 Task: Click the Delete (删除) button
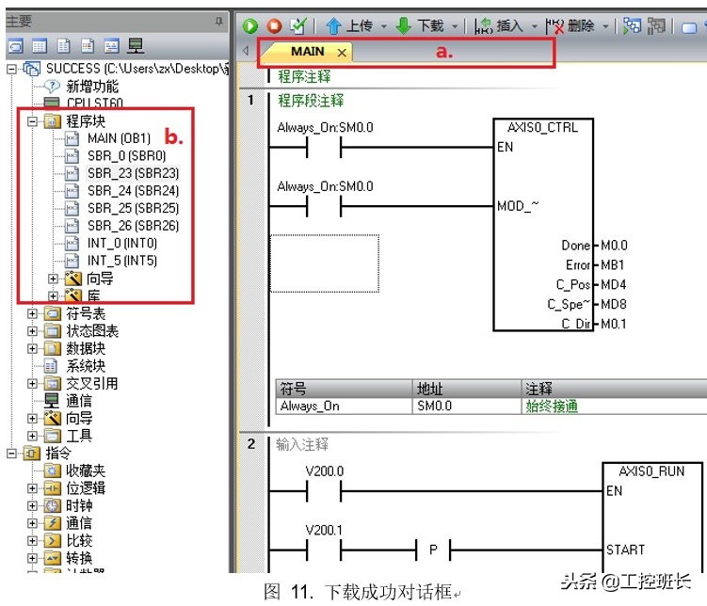[x=570, y=26]
